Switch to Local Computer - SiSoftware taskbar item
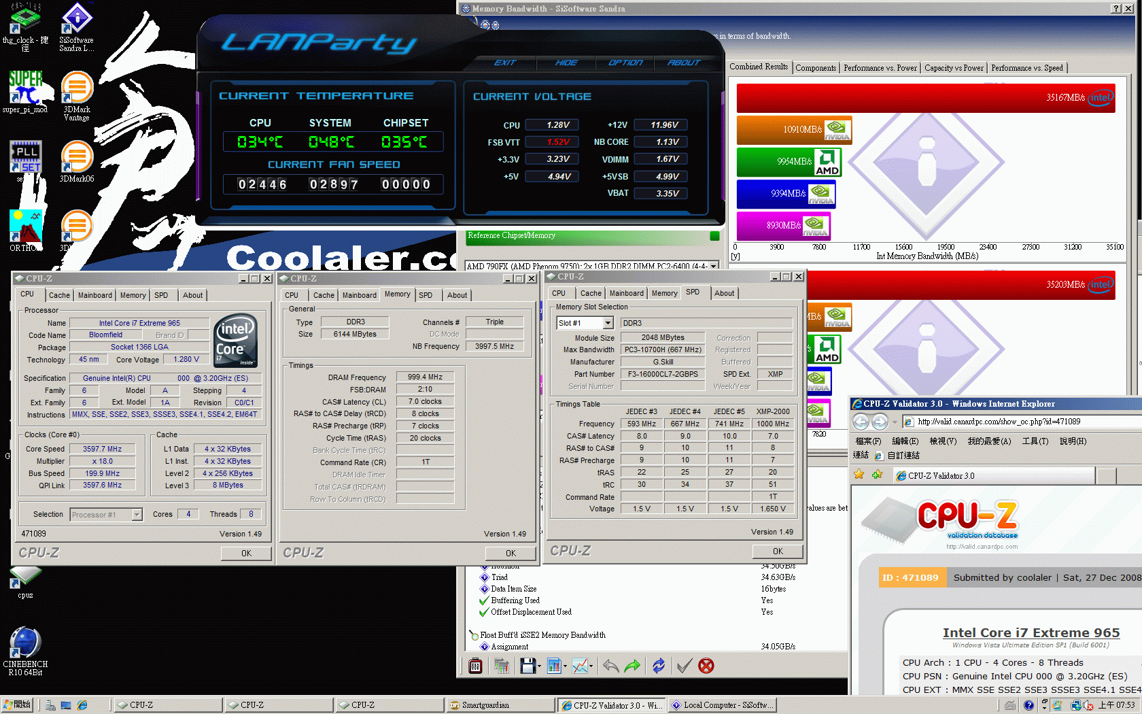 723,705
